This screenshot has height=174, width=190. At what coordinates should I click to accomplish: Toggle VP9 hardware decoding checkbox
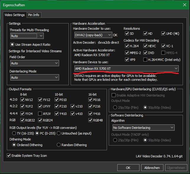[x=127, y=60]
